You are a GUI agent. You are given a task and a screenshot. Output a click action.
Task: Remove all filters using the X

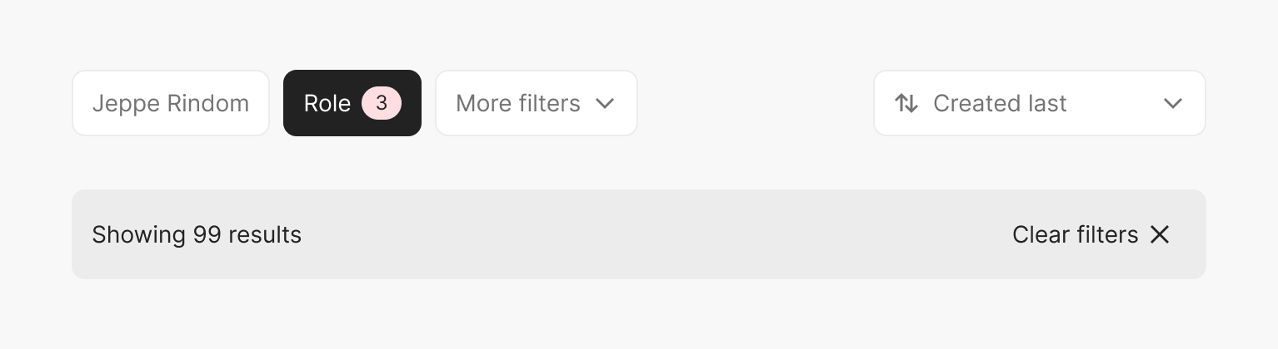[x=1160, y=234]
